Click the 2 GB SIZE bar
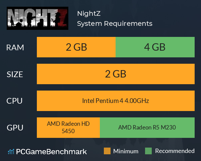Screen dimensions: 201x161 116,74
